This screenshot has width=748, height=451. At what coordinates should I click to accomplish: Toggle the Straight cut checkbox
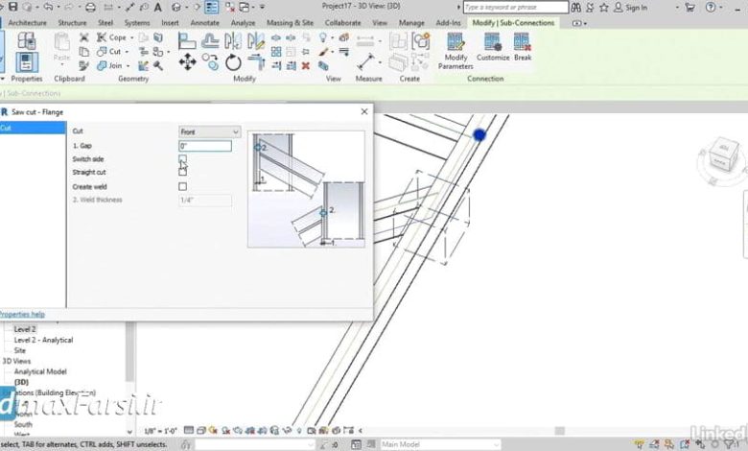pyautogui.click(x=183, y=172)
